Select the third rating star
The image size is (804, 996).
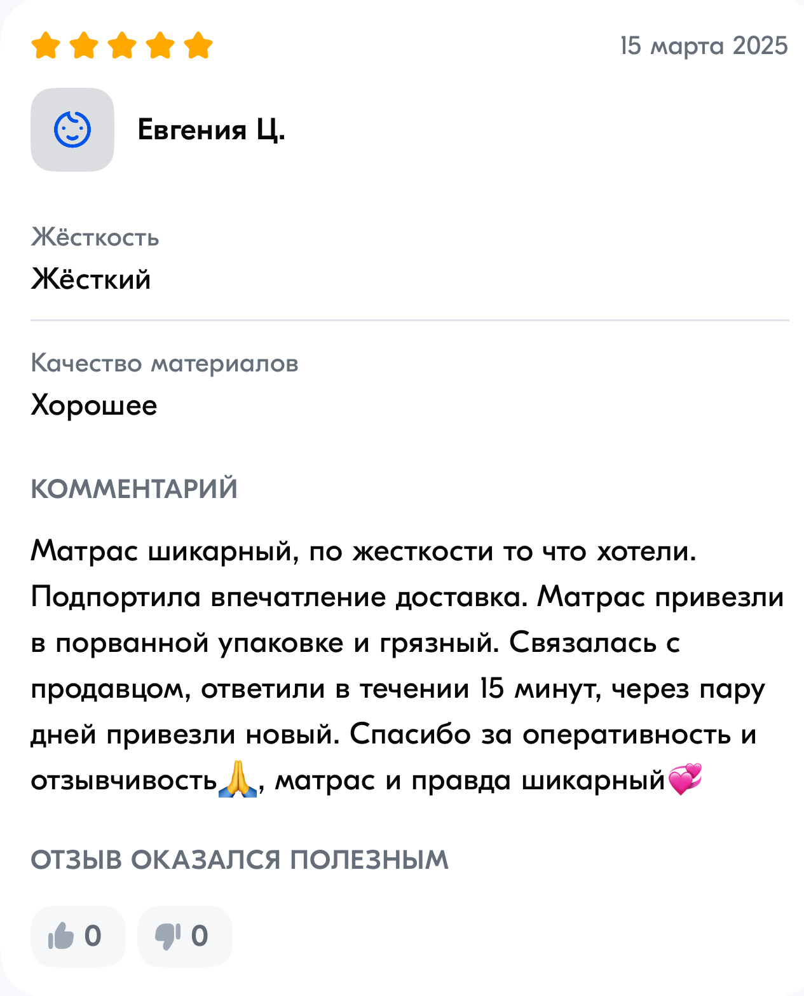tap(122, 46)
